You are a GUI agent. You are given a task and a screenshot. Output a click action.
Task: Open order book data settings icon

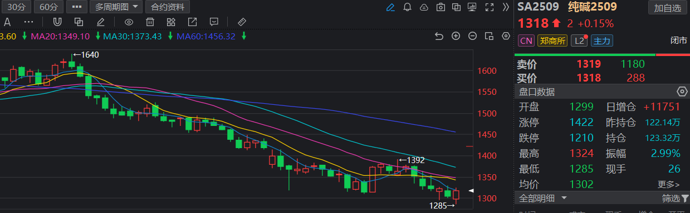(682, 92)
